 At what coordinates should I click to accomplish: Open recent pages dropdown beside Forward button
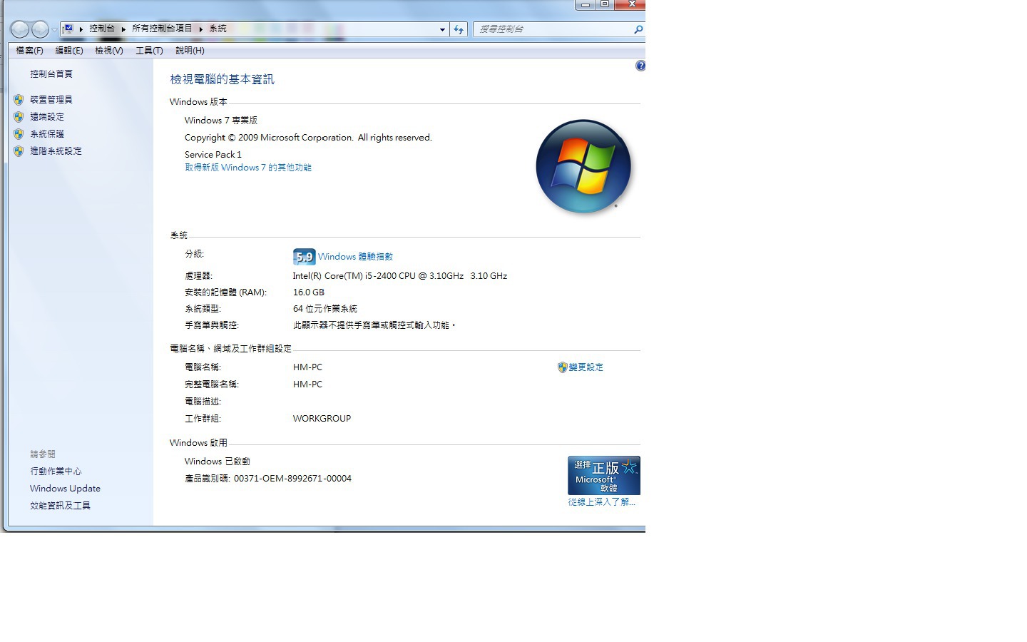click(x=54, y=29)
